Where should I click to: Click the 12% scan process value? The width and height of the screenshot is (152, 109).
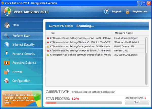click(75, 99)
